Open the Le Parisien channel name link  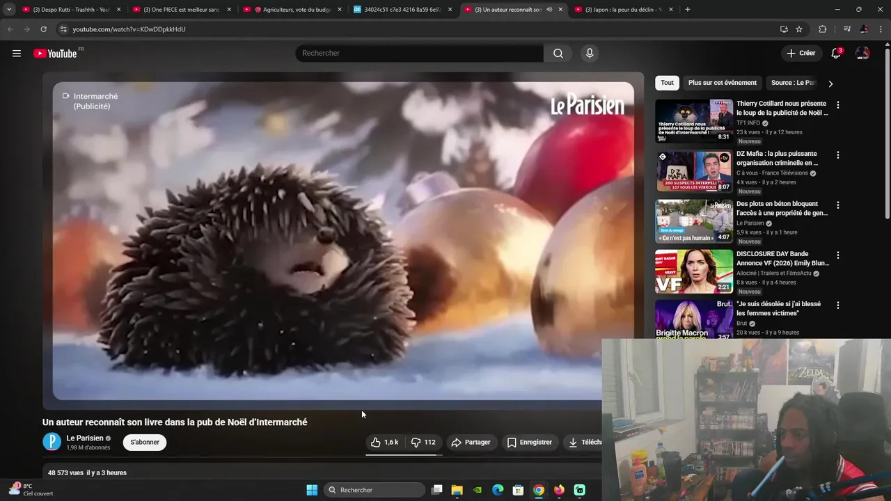click(x=85, y=438)
